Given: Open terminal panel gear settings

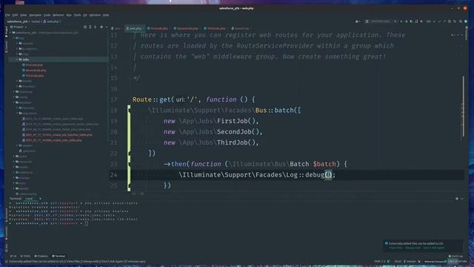Looking at the screenshot, I should coord(457,199).
